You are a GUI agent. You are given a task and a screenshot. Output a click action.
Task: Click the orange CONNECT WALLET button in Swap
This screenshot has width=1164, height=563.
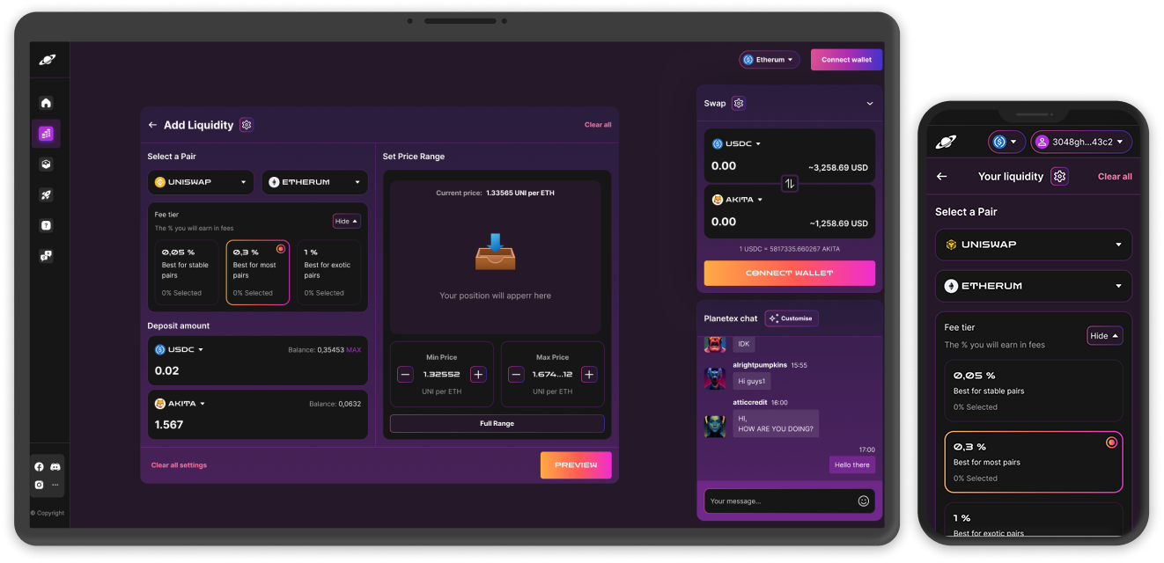click(790, 273)
